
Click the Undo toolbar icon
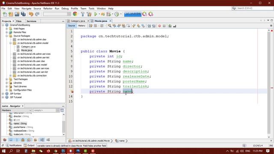[31, 14]
